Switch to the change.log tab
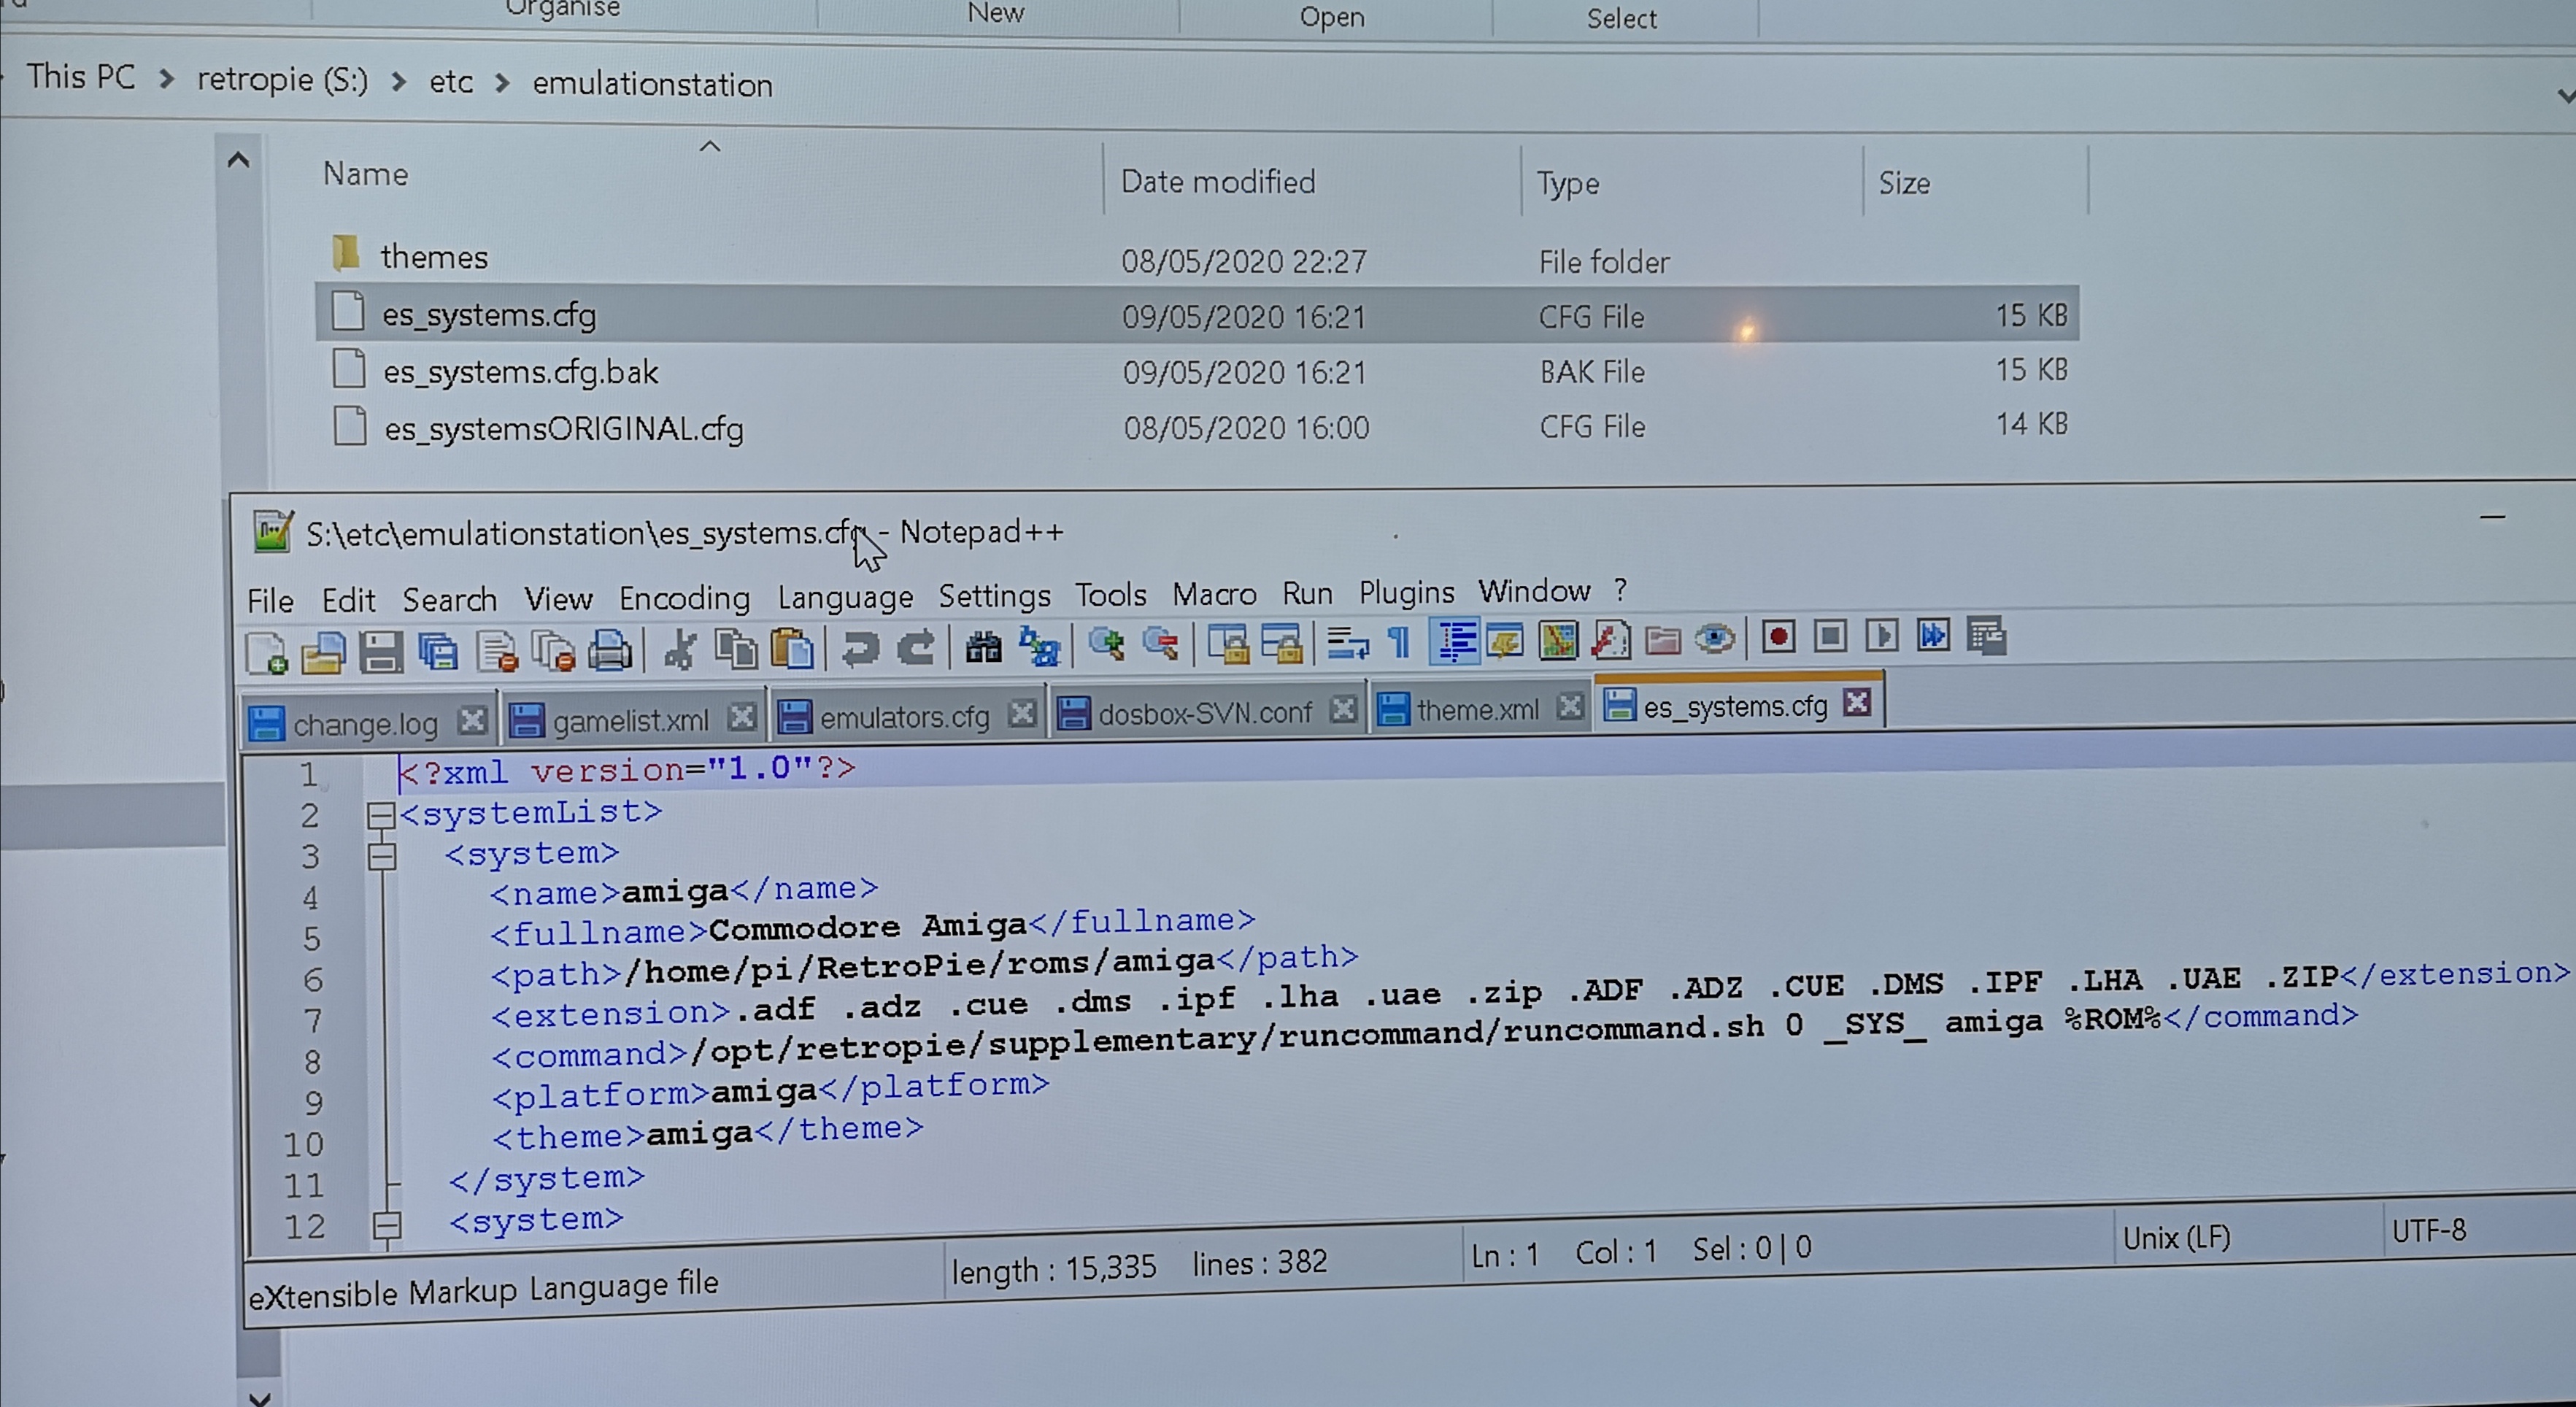Screen dimensions: 2576x1407 coord(365,723)
